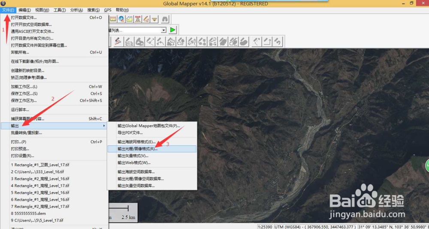Screen dimensions: 429x229
Task: Click the grayed up-arrow digitizer icon
Action: 267,42
